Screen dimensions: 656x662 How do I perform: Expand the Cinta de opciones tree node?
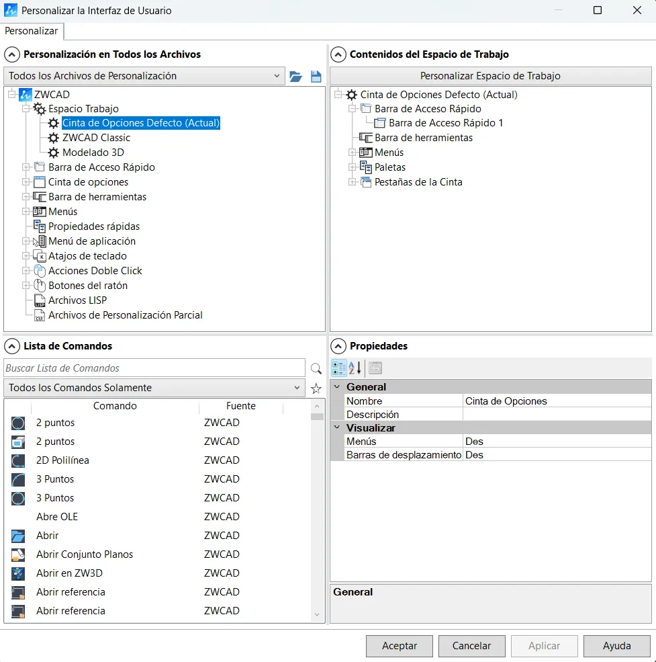26,182
